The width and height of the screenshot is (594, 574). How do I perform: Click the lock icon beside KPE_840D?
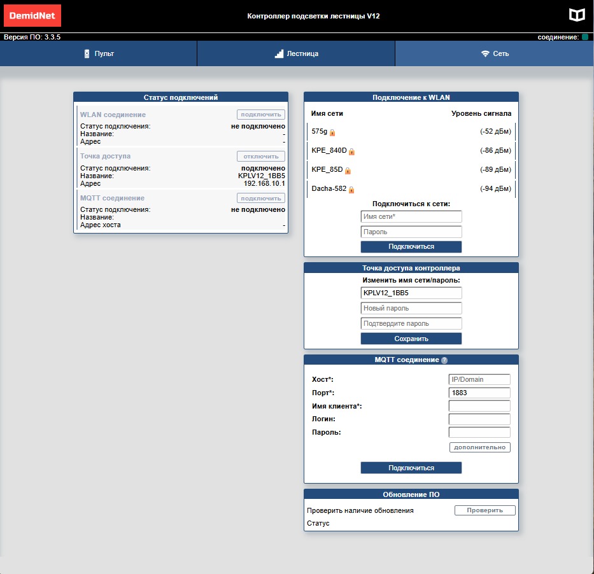(352, 151)
